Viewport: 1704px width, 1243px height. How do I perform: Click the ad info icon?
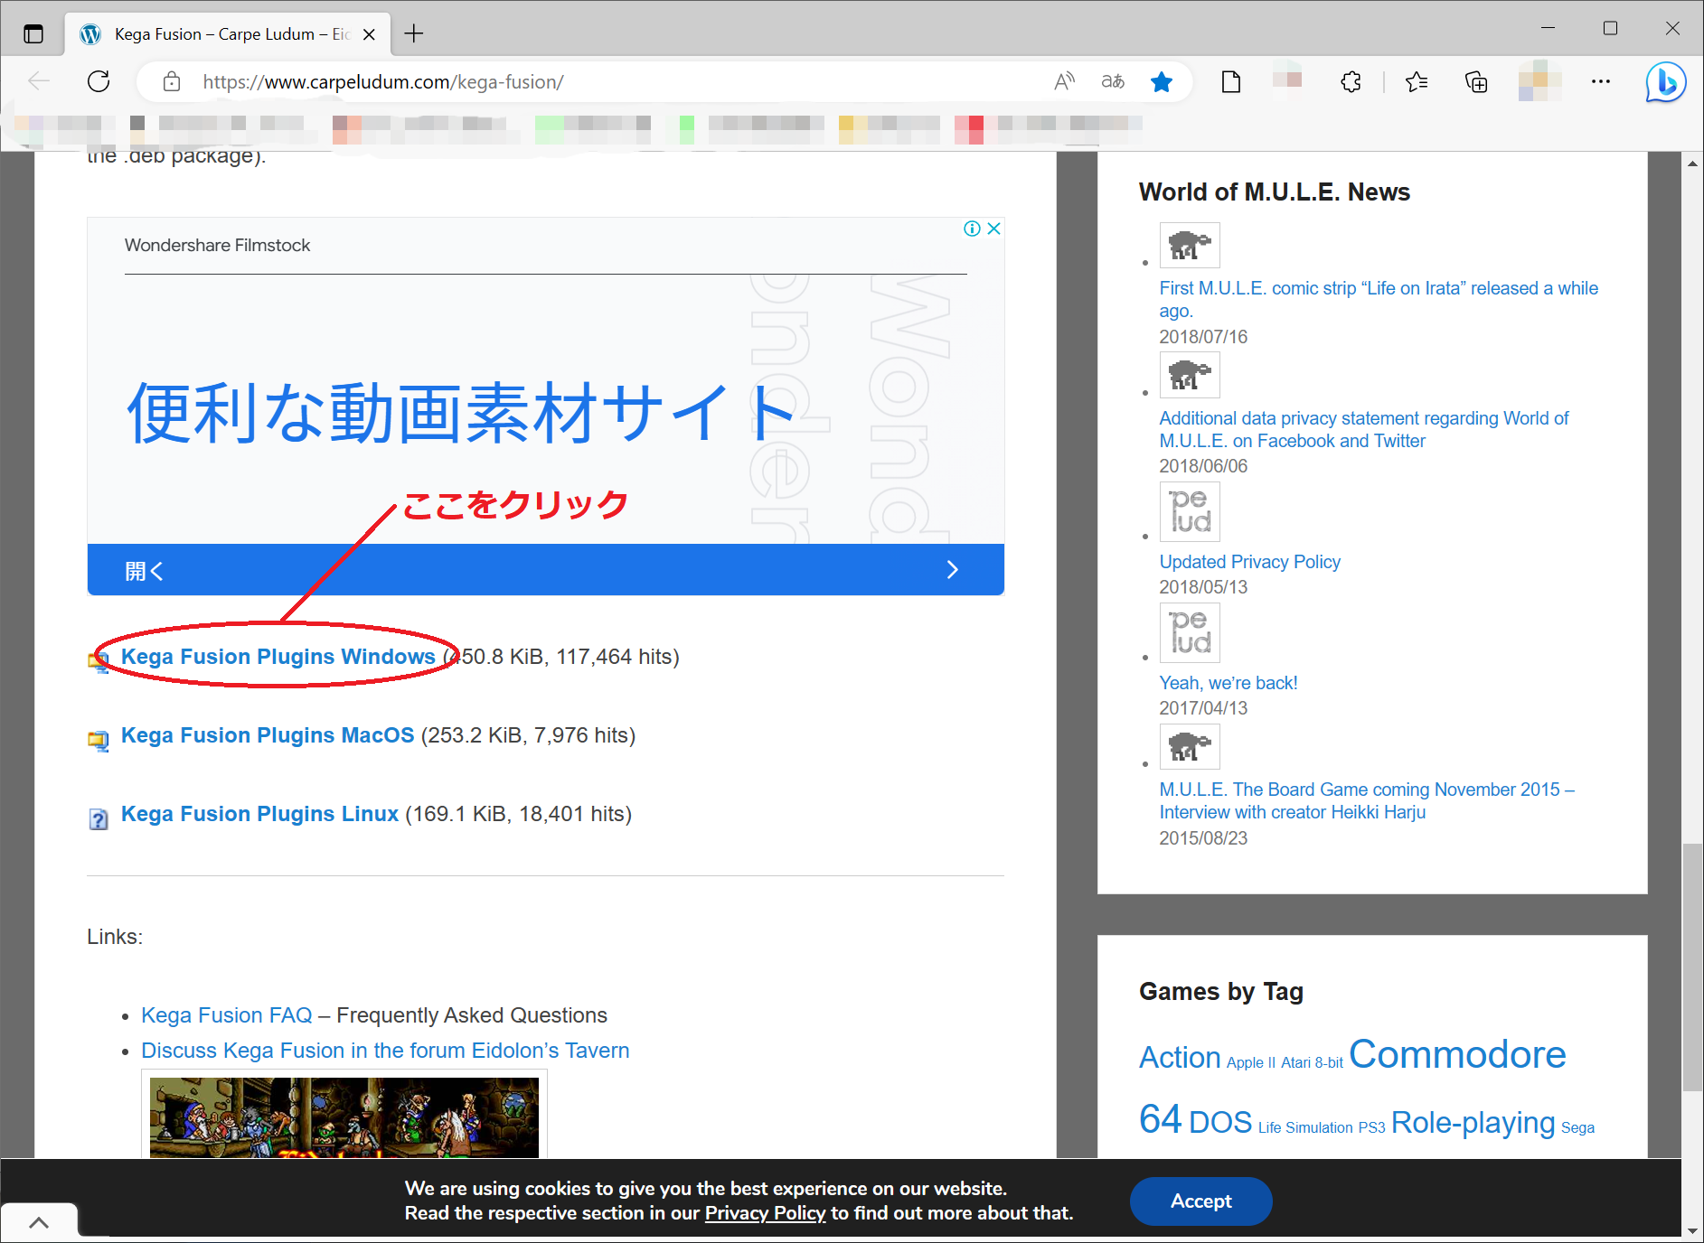[972, 229]
